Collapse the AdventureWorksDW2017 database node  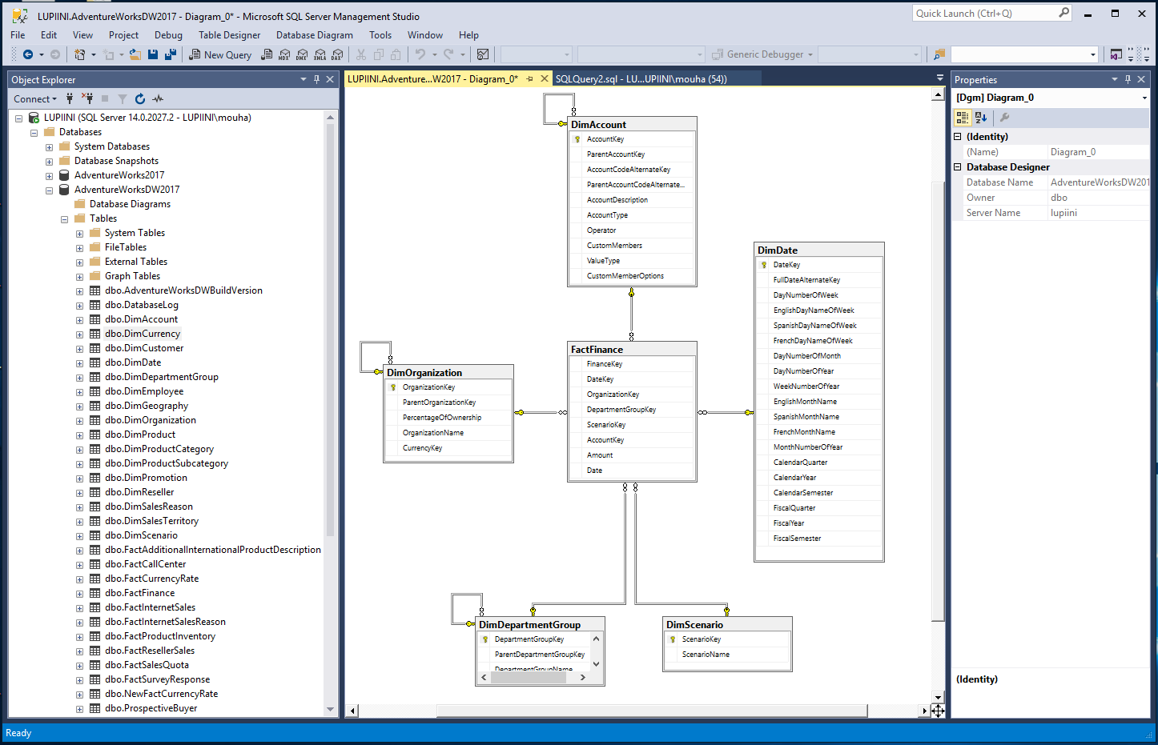pos(49,190)
